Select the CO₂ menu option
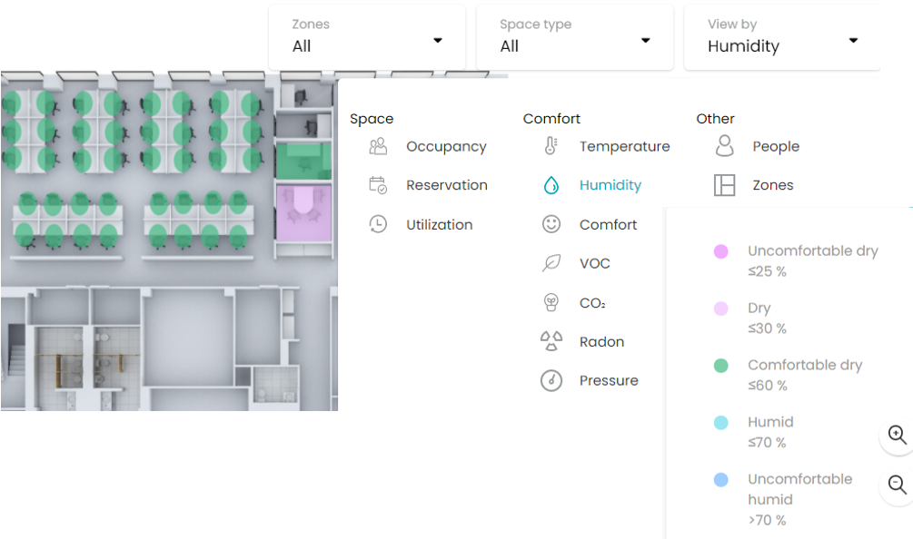Screen dimensions: 913x539 592,303
